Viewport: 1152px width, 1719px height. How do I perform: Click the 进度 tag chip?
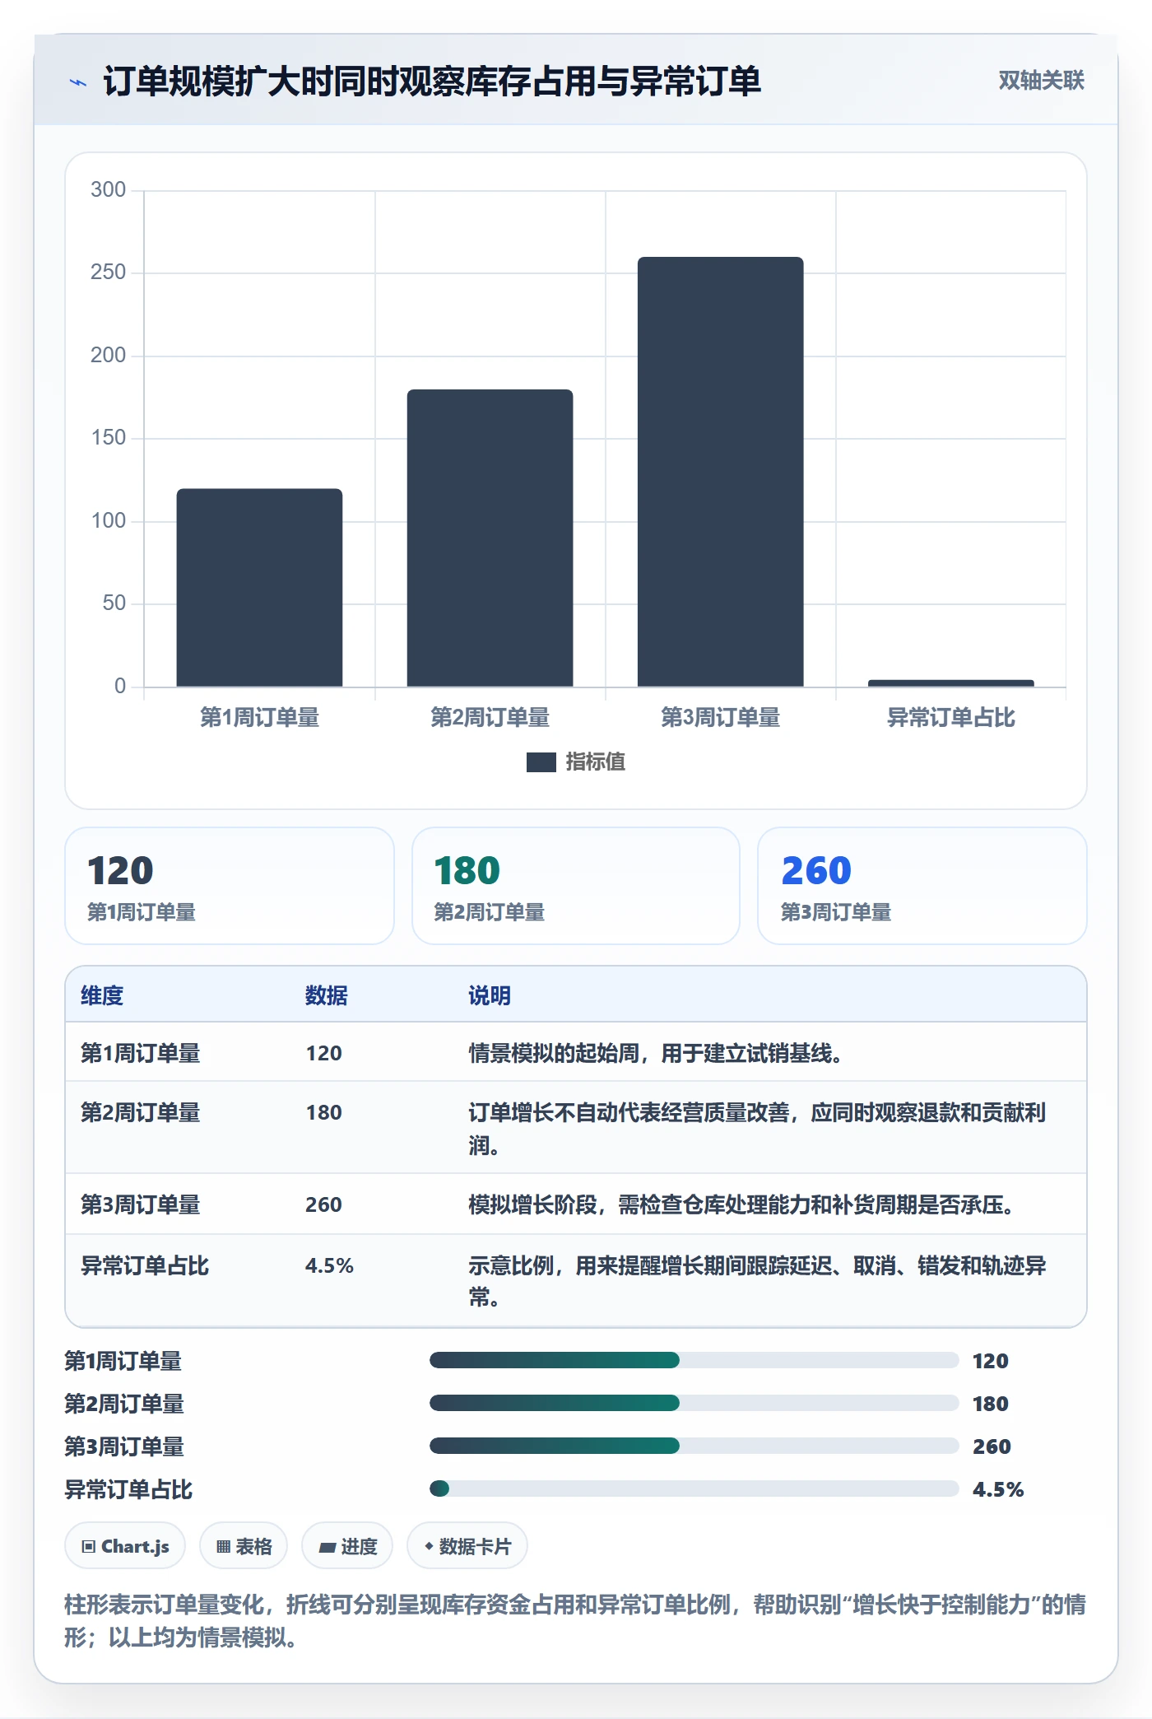tap(347, 1546)
